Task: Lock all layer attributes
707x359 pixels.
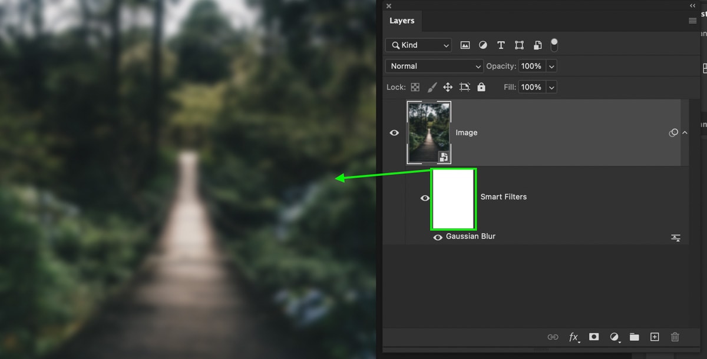Action: 481,87
